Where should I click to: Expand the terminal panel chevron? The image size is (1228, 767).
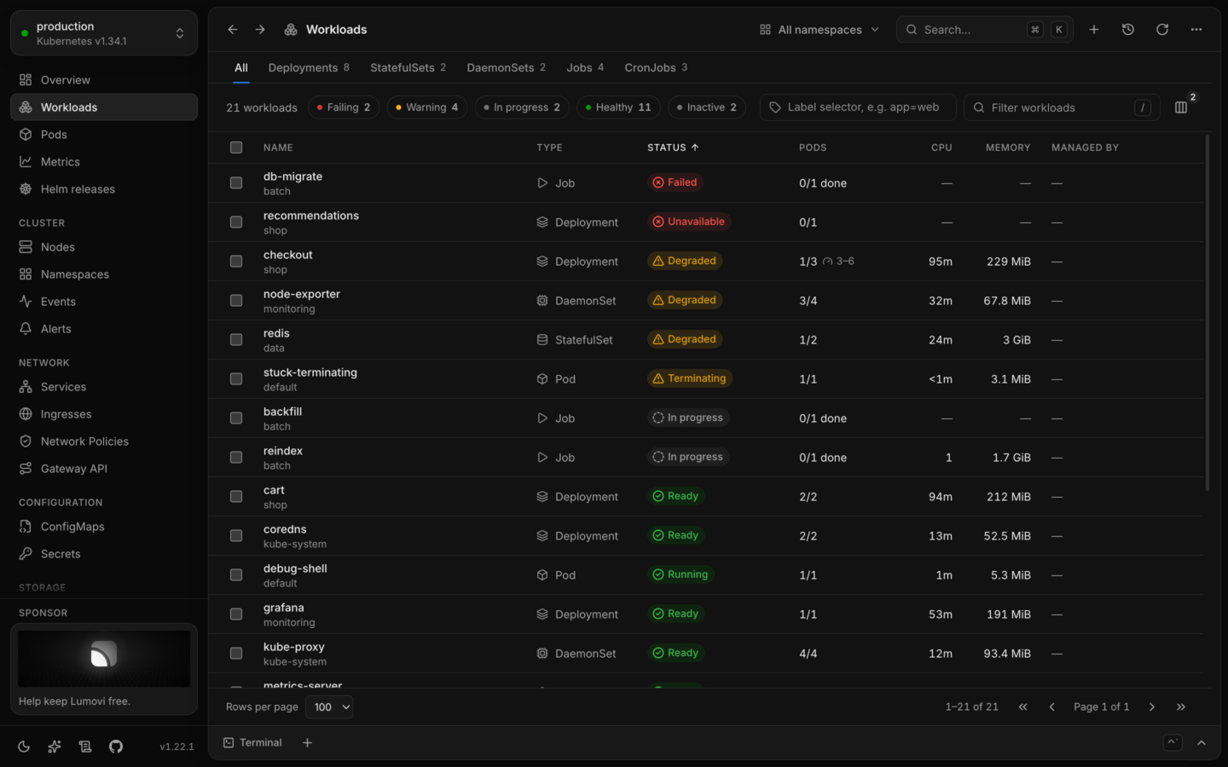pos(1202,743)
